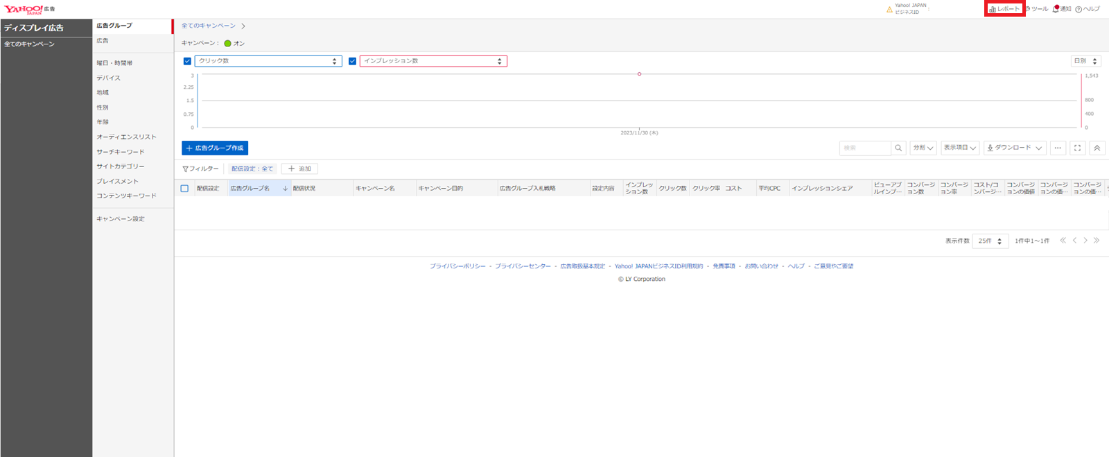
Task: Expand the ダウンロード dropdown
Action: 1014,148
